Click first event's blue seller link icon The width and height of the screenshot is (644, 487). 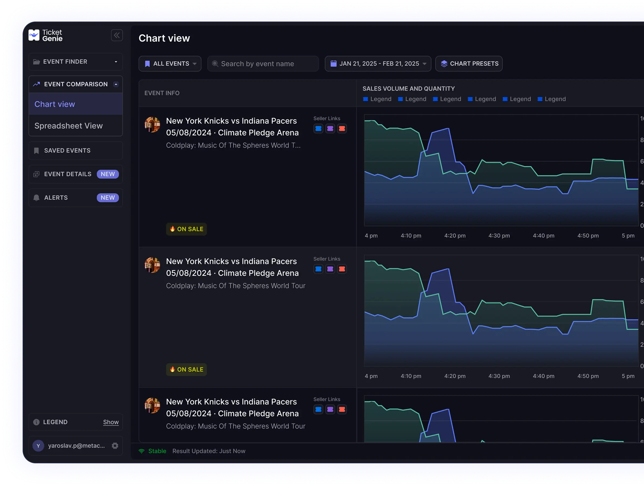coord(318,128)
